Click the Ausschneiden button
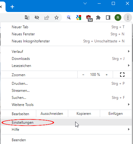Viewport: 133px width, 144px height. 52,114
